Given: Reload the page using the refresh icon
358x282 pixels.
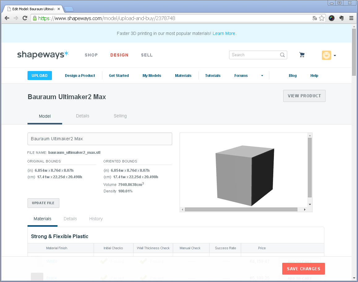Looking at the screenshot, I should 25,18.
